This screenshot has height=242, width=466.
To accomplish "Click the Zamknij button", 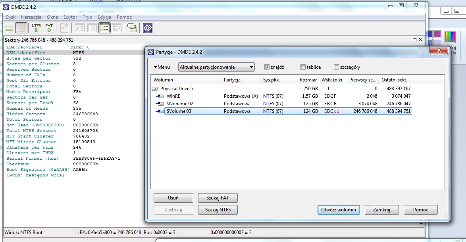I will [381, 210].
